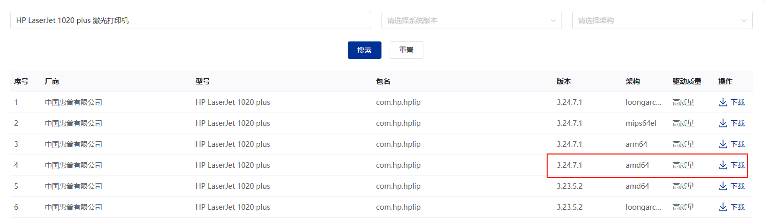Click version 3.24.7.1 in row 1
Image resolution: width=765 pixels, height=221 pixels.
(570, 102)
